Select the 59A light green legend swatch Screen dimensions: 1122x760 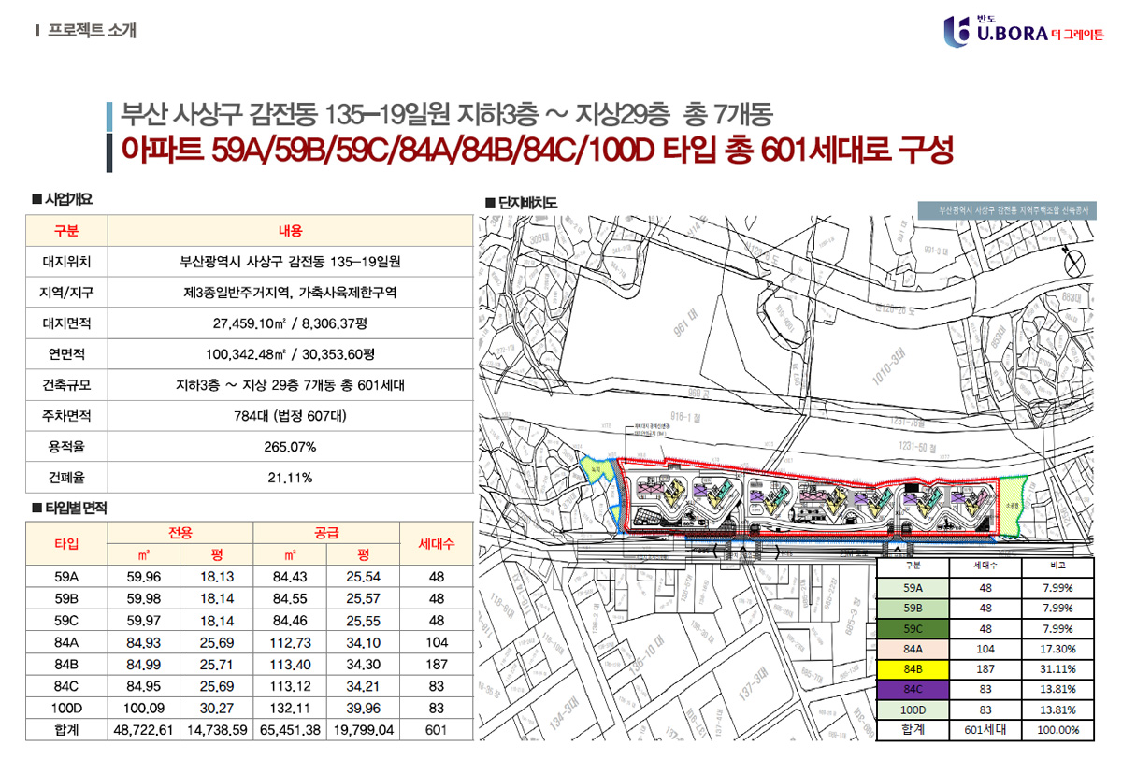[x=913, y=589]
